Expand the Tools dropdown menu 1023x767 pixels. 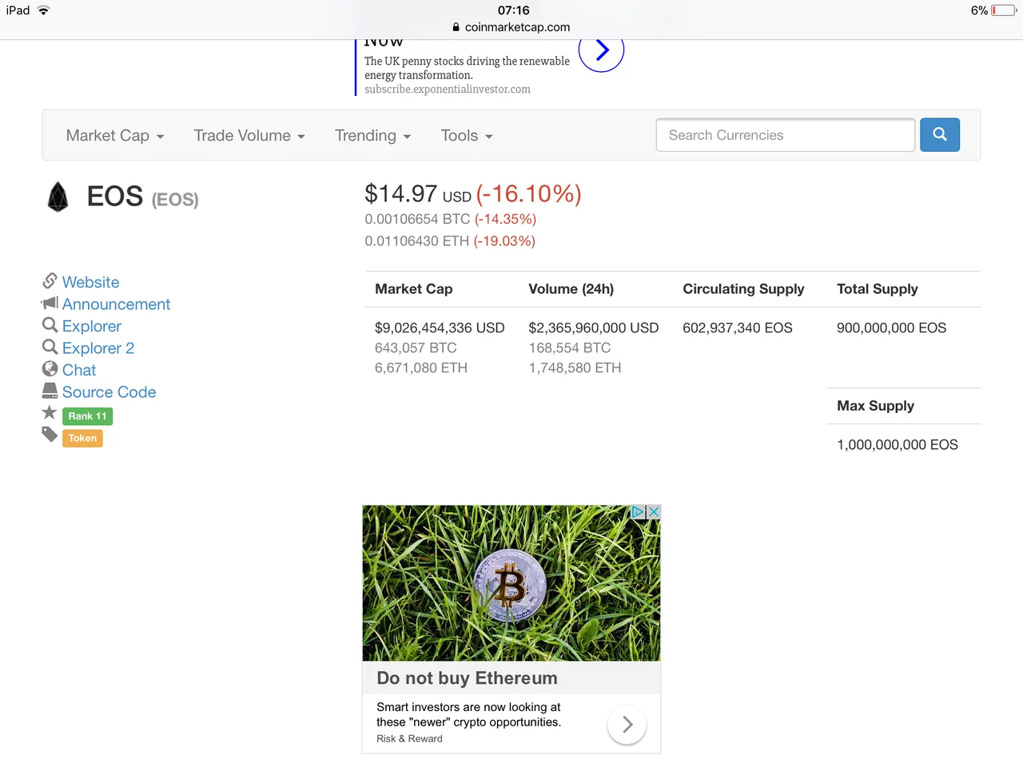467,136
